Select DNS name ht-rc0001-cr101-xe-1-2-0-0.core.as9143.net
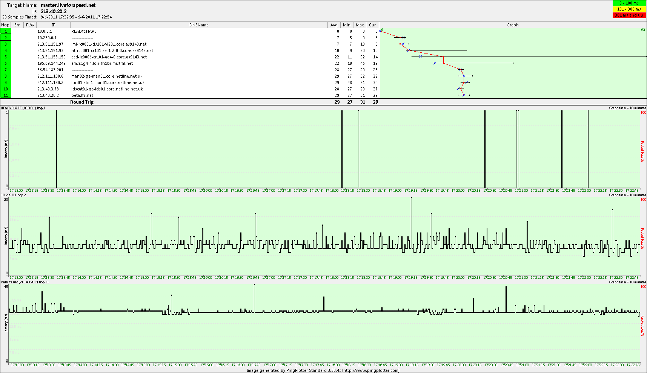 (112, 50)
